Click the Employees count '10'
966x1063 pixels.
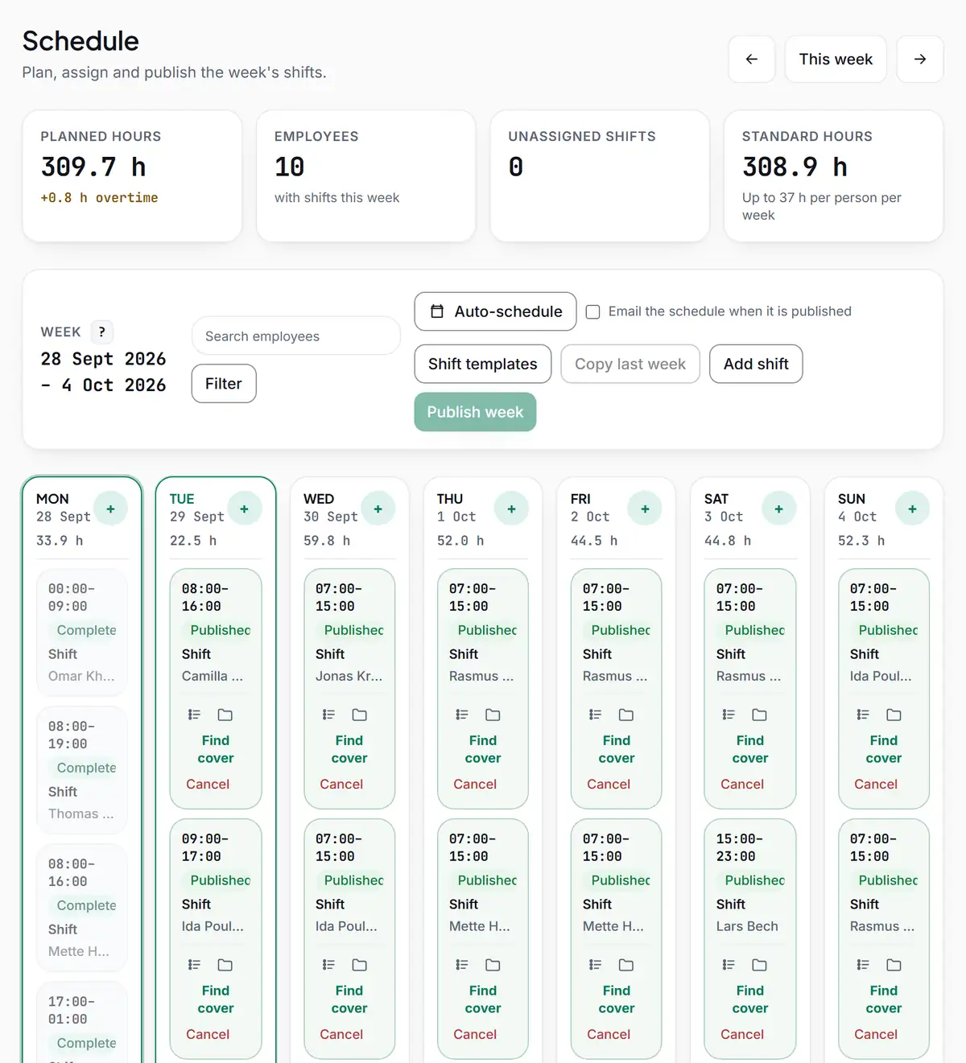tap(290, 167)
